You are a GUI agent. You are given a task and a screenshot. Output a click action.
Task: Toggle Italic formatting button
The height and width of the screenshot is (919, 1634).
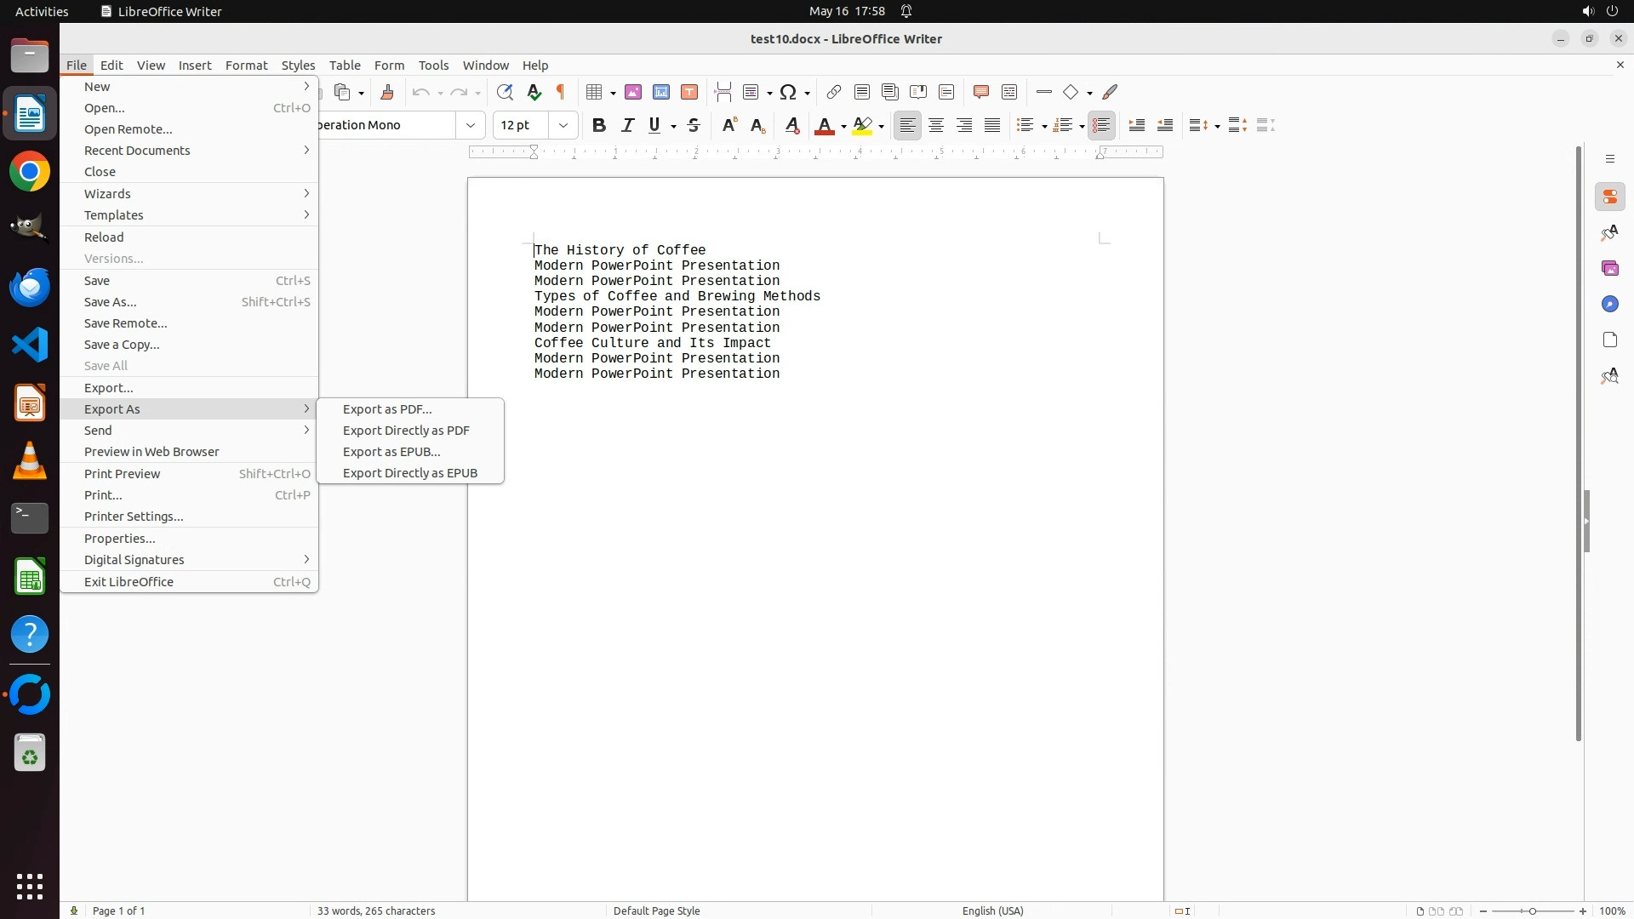click(x=627, y=125)
